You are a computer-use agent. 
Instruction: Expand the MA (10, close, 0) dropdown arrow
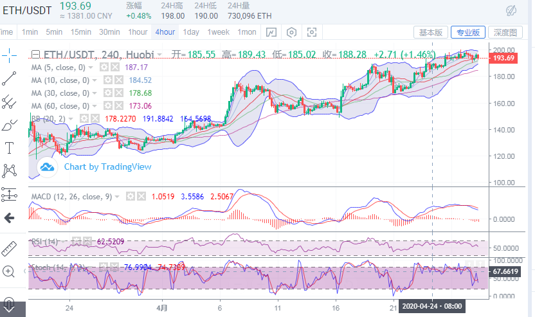[x=95, y=80]
